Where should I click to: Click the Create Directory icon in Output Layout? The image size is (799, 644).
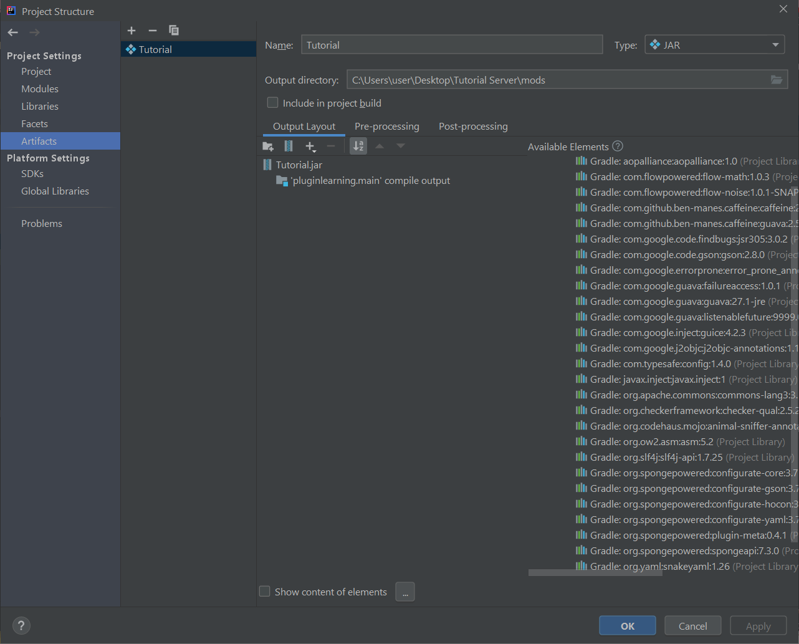(x=268, y=146)
